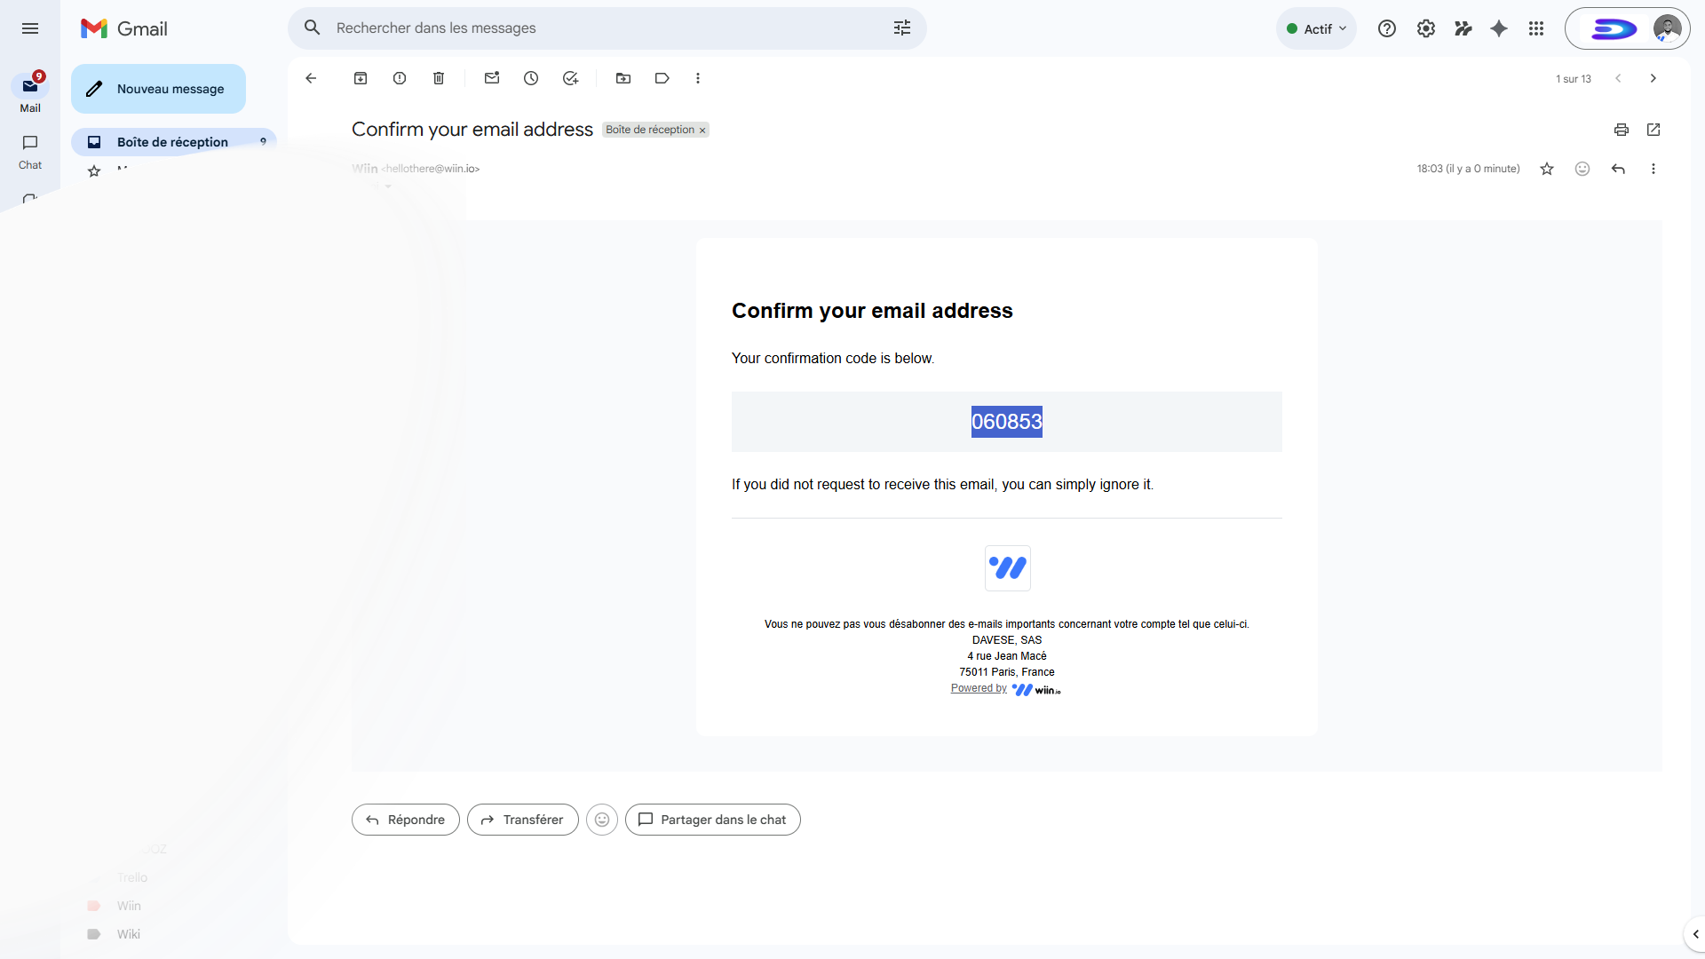Screen dimensions: 1705x959
Task: Open the email in a new window
Action: point(1653,130)
